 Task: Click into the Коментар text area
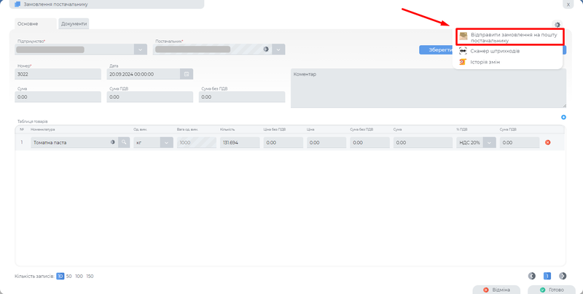(x=428, y=91)
